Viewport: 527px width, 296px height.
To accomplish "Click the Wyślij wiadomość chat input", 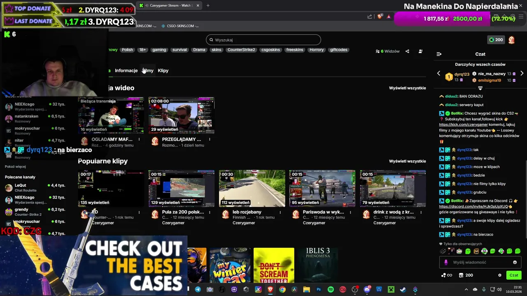I will tap(480, 262).
